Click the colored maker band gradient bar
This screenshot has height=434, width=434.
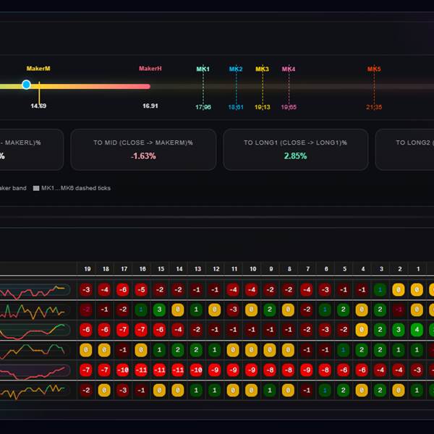(75, 86)
